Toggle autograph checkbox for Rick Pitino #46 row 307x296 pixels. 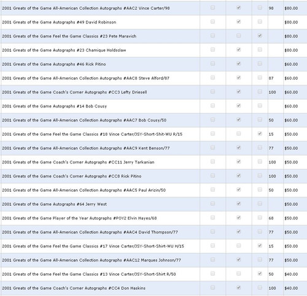[x=238, y=64]
